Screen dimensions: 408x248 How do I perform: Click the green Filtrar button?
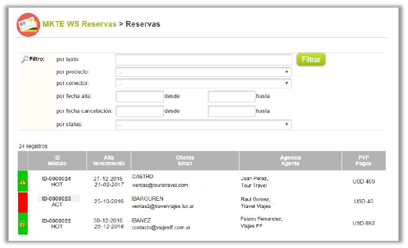(x=311, y=60)
